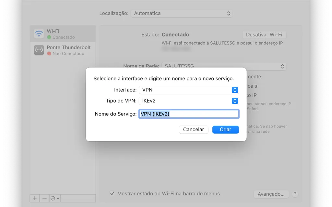Click the red Não Conectado status dot
Image resolution: width=332 pixels, height=207 pixels.
(x=49, y=54)
